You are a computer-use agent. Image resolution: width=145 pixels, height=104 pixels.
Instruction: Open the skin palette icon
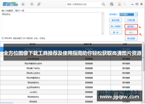[112, 4]
